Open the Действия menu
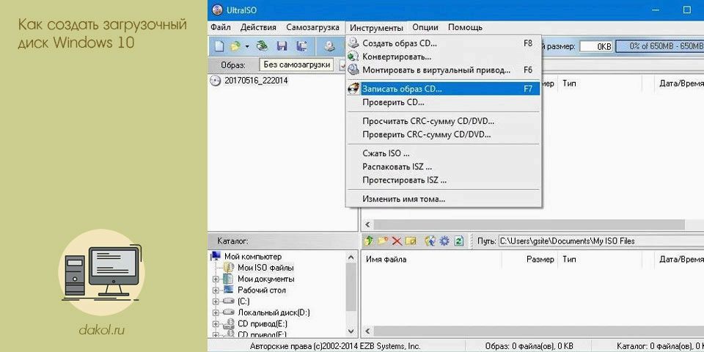Image resolution: width=704 pixels, height=352 pixels. click(x=258, y=27)
